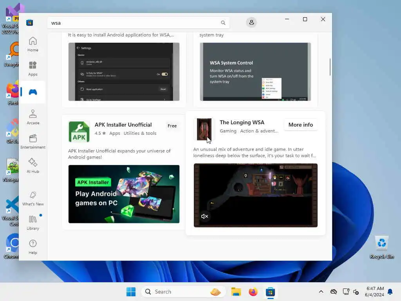This screenshot has height=301, width=401.
Task: Open AI Hub in sidebar
Action: (x=33, y=166)
